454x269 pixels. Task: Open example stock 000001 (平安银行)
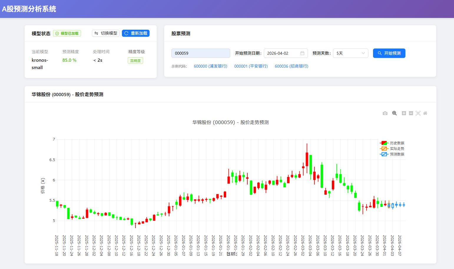(251, 66)
